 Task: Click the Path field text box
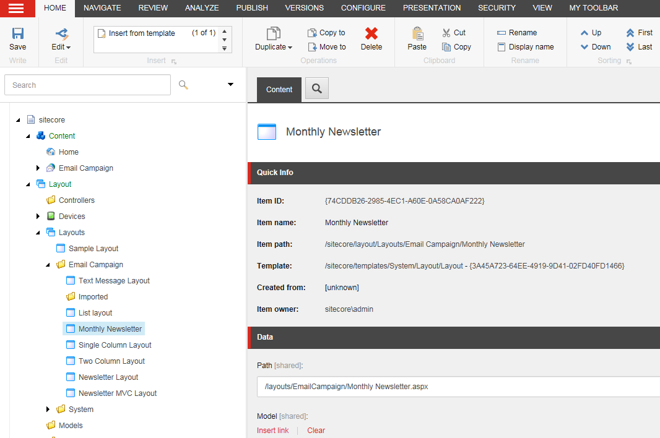[x=458, y=387]
